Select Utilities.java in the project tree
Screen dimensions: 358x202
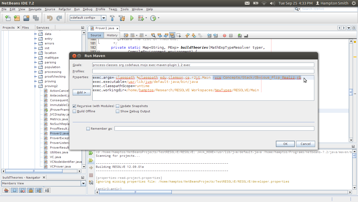coord(59,152)
